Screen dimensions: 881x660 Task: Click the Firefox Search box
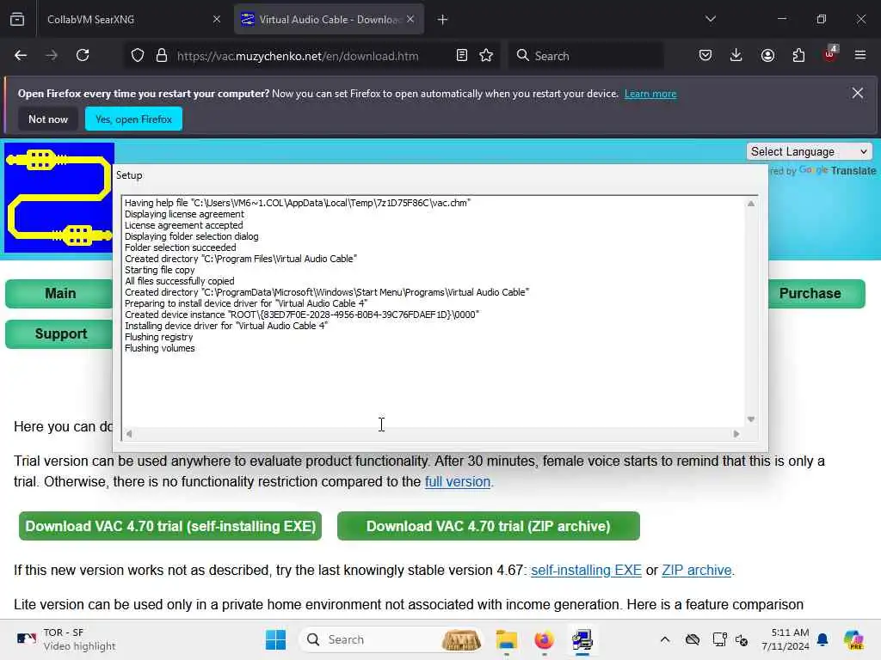[586, 56]
